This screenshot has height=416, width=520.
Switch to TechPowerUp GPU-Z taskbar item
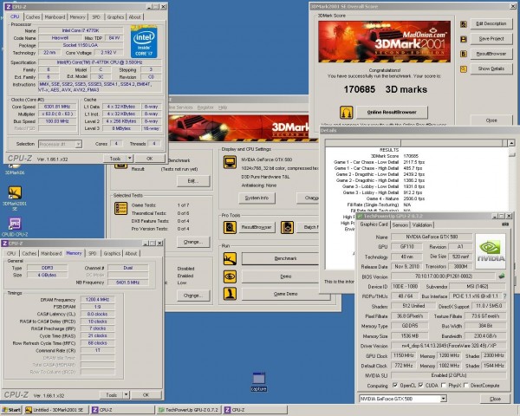[189, 410]
